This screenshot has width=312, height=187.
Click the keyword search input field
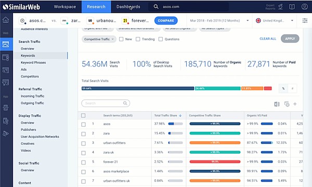point(106,103)
